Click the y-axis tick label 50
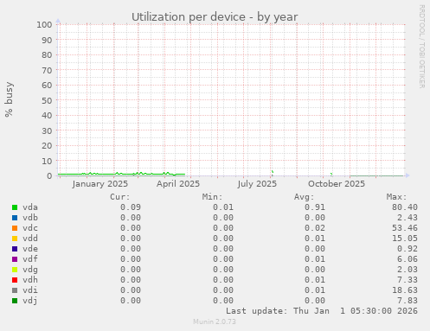This screenshot has width=430, height=331. click(x=47, y=100)
